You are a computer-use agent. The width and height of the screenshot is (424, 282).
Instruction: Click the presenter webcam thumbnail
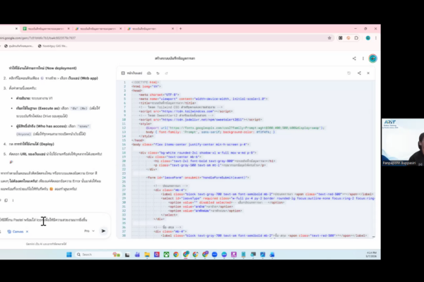click(x=403, y=142)
